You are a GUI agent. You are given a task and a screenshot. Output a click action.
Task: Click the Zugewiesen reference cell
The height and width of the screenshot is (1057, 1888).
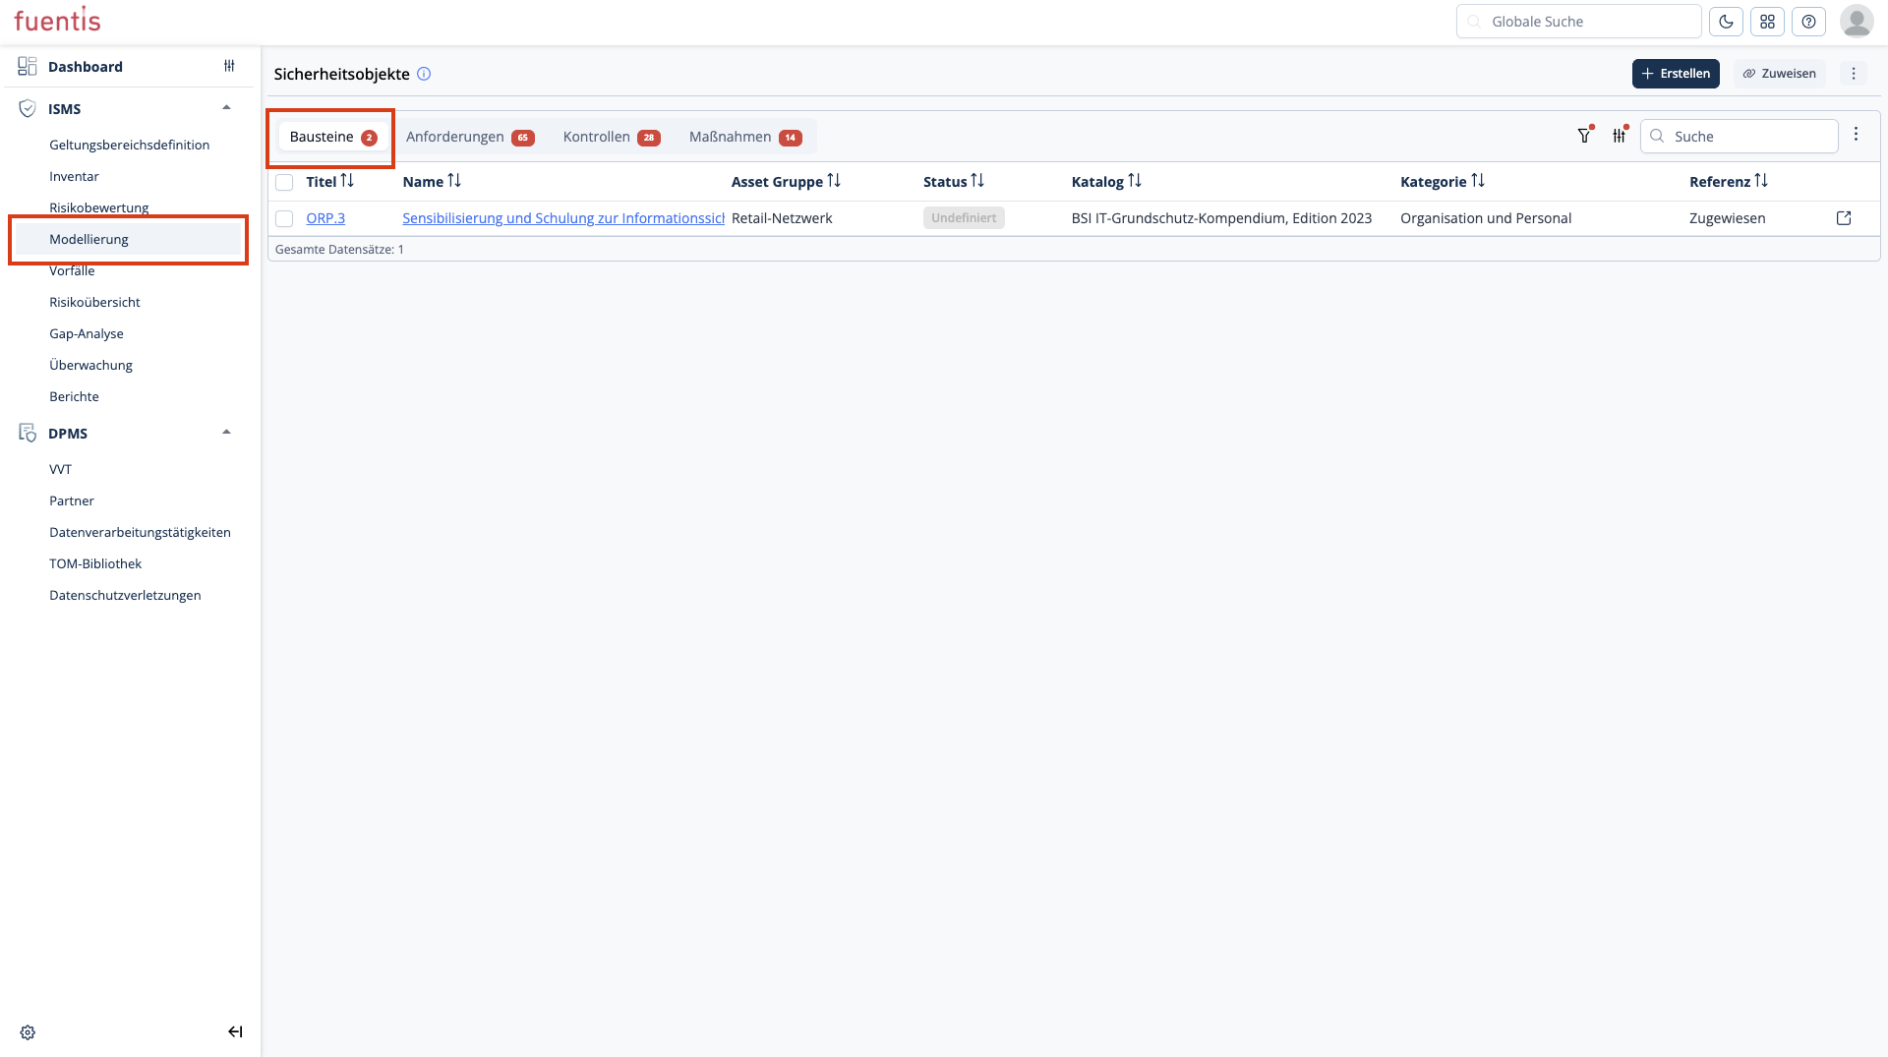(x=1727, y=218)
